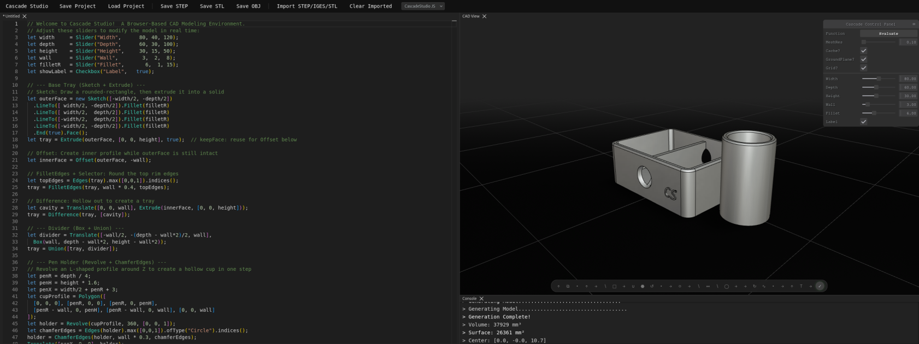Screen dimensions: 919x344
Task: Click the checkmark button in the CAD toolbar
Action: [x=820, y=286]
